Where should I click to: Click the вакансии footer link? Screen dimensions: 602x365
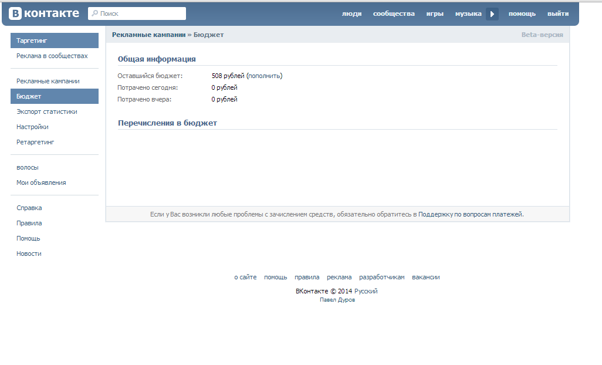pyautogui.click(x=426, y=278)
